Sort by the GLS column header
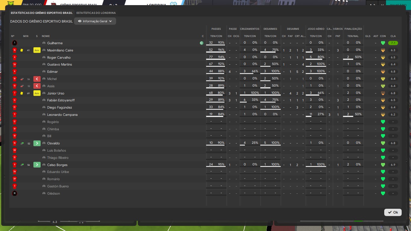 coord(368,36)
